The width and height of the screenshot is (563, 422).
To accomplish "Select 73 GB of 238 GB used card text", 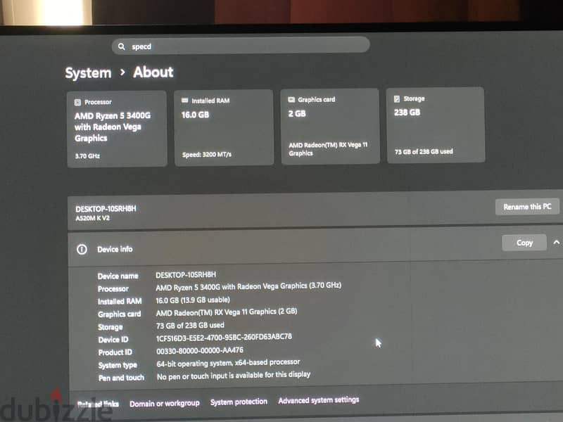I will [424, 152].
